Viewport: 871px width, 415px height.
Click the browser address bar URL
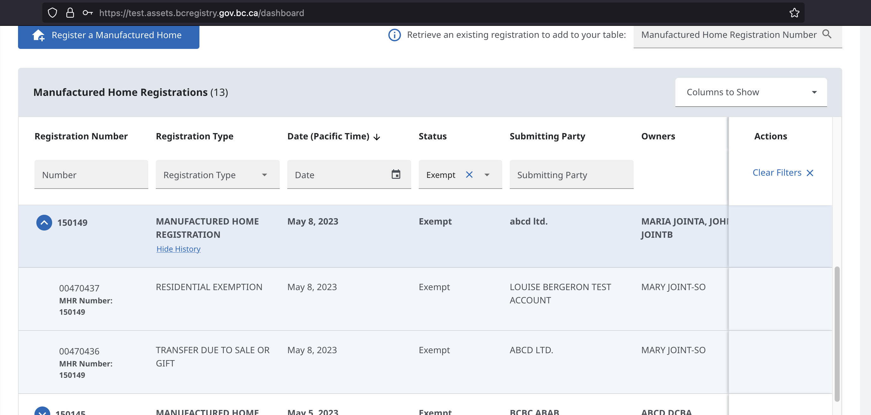coord(201,13)
